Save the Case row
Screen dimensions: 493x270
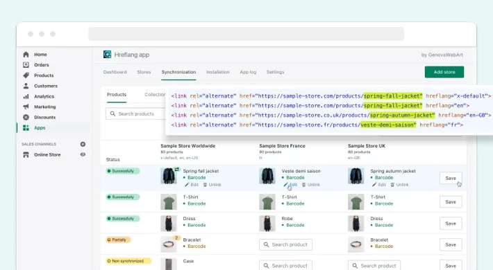coord(451,265)
